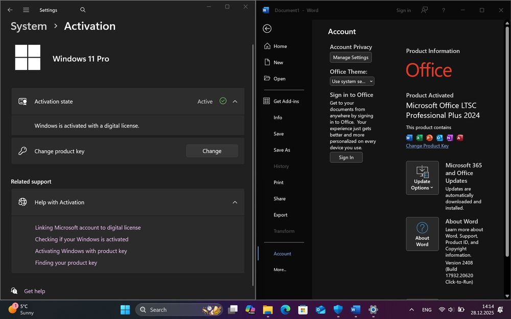Click the Access icon under This product contains
511x319 pixels.
tap(460, 137)
